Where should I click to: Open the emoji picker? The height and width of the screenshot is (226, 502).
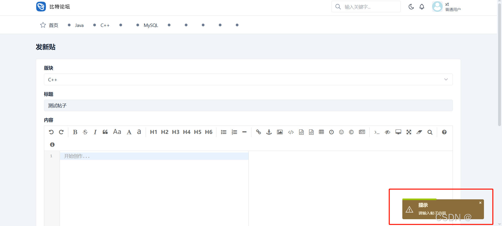pyautogui.click(x=341, y=132)
